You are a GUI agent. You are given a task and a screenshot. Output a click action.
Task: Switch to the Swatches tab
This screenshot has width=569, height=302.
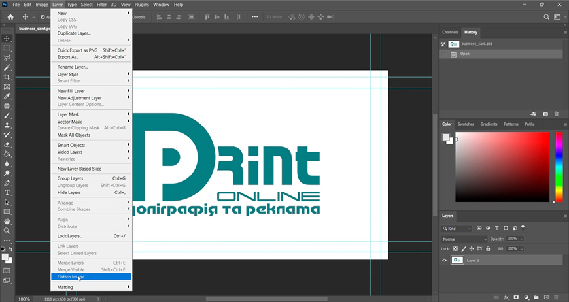tap(466, 124)
